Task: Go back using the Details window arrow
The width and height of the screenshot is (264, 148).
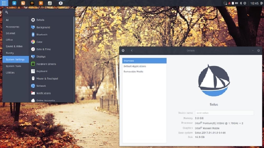Action: click(x=132, y=50)
